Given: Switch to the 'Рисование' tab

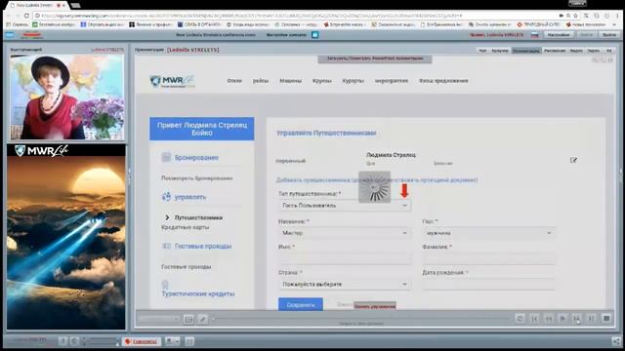Looking at the screenshot, I should [x=555, y=51].
